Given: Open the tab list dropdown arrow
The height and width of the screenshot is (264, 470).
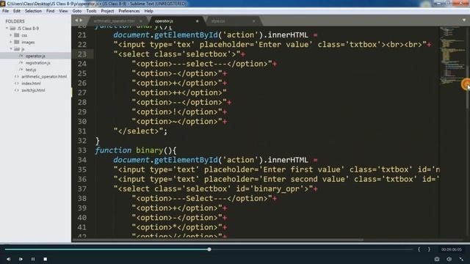Looking at the screenshot, I should 464,21.
